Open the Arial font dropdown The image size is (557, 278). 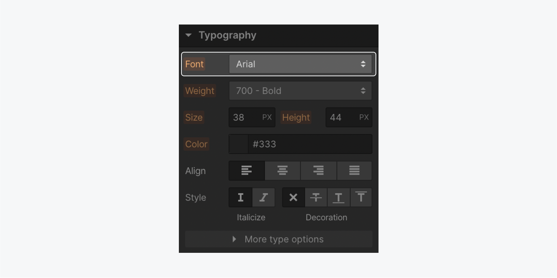point(300,64)
